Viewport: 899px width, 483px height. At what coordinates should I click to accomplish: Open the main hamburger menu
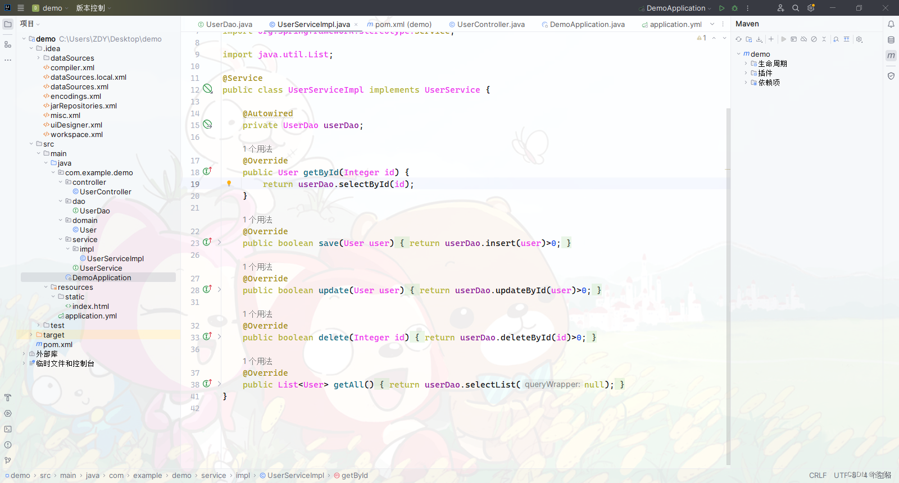click(x=21, y=8)
